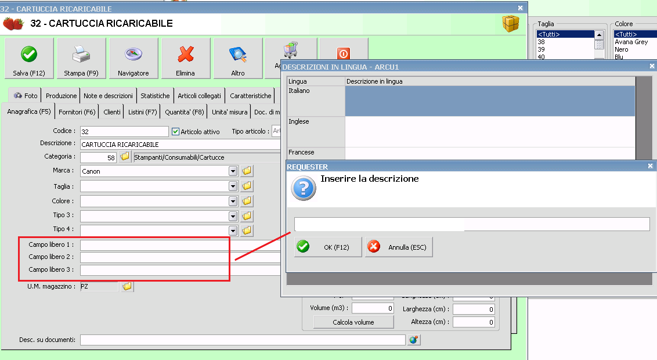Screen dimensions: 657x360
Task: Click the Altezza (cm) field
Action: click(x=474, y=322)
